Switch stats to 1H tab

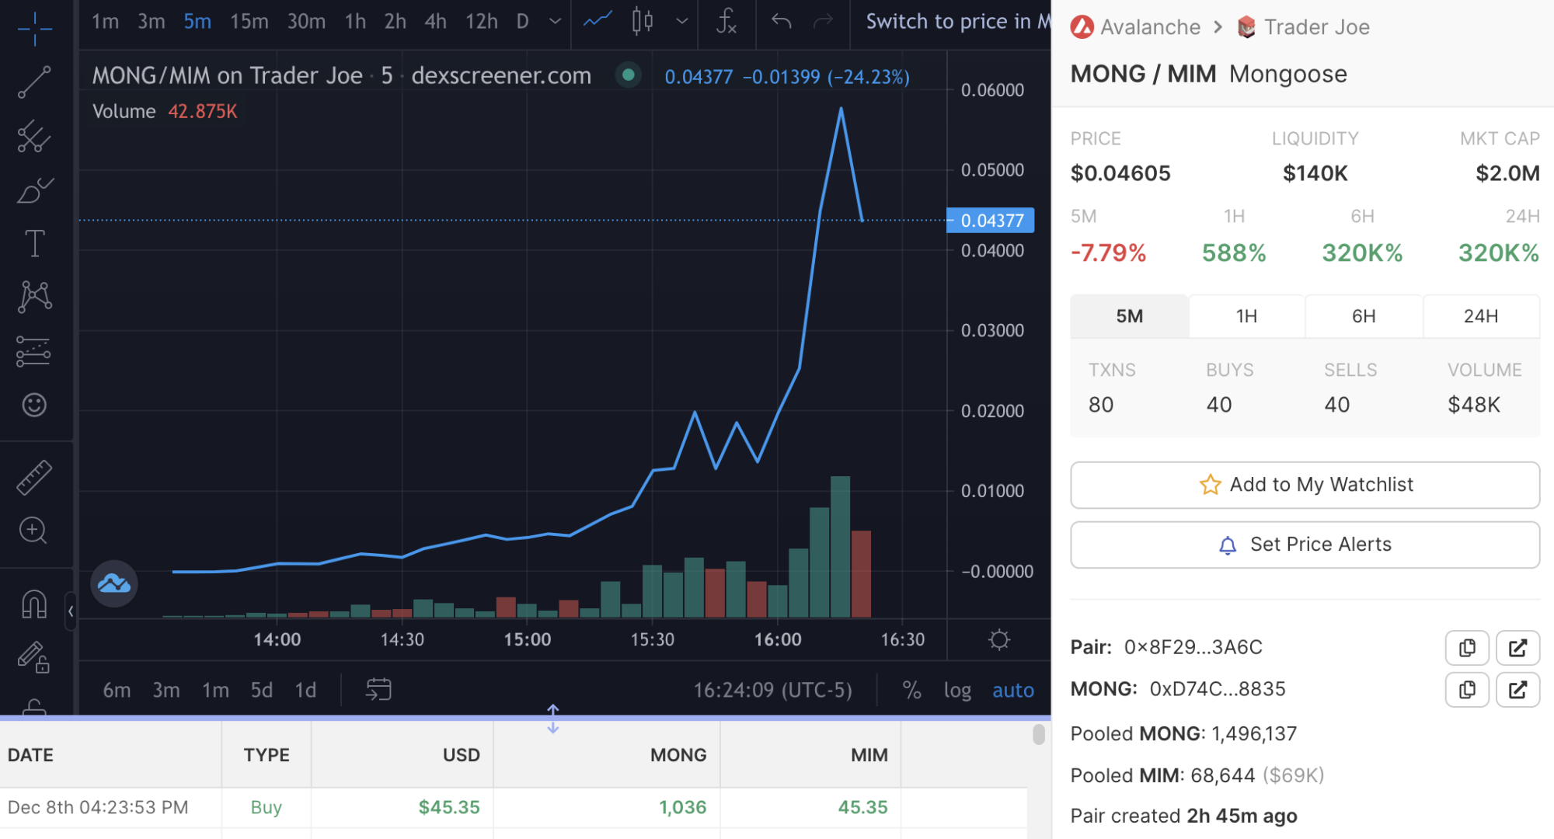1246,316
